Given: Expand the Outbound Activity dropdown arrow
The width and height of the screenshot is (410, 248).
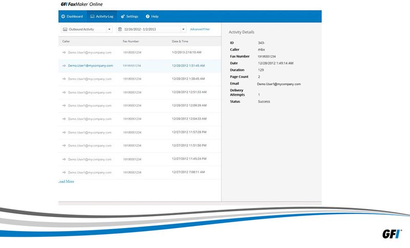Looking at the screenshot, I should 109,29.
